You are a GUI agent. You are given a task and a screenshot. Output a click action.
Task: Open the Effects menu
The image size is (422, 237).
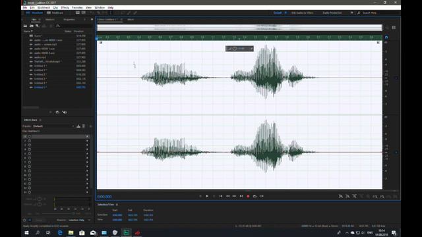coord(65,7)
